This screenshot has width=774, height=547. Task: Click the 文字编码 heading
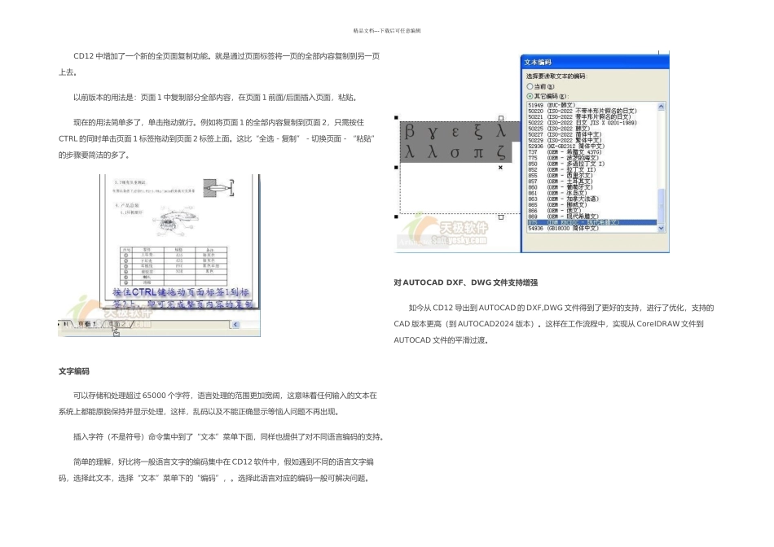pos(74,371)
